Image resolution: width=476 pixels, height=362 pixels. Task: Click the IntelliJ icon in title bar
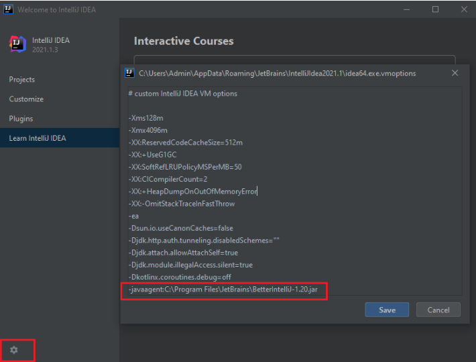point(8,9)
